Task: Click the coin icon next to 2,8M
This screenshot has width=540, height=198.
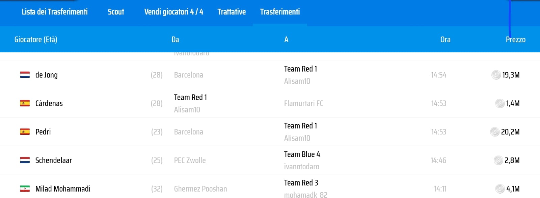Action: (x=498, y=160)
